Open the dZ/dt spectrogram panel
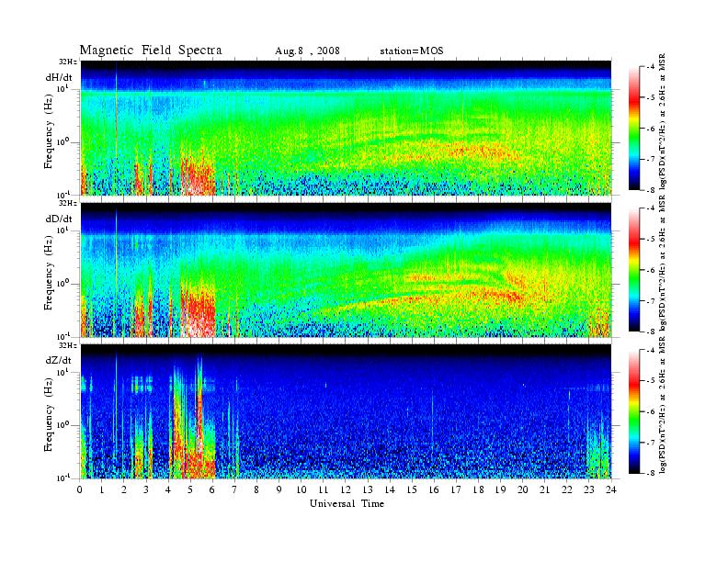 pos(347,411)
